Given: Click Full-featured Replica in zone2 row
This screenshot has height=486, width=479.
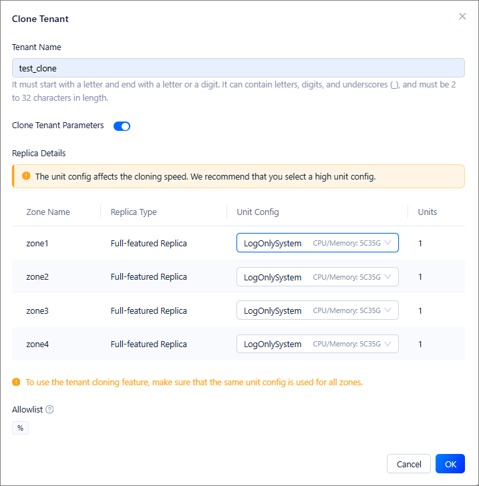Looking at the screenshot, I should (148, 277).
